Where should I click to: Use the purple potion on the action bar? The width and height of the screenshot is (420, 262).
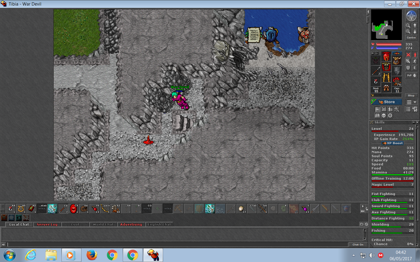click(304, 209)
